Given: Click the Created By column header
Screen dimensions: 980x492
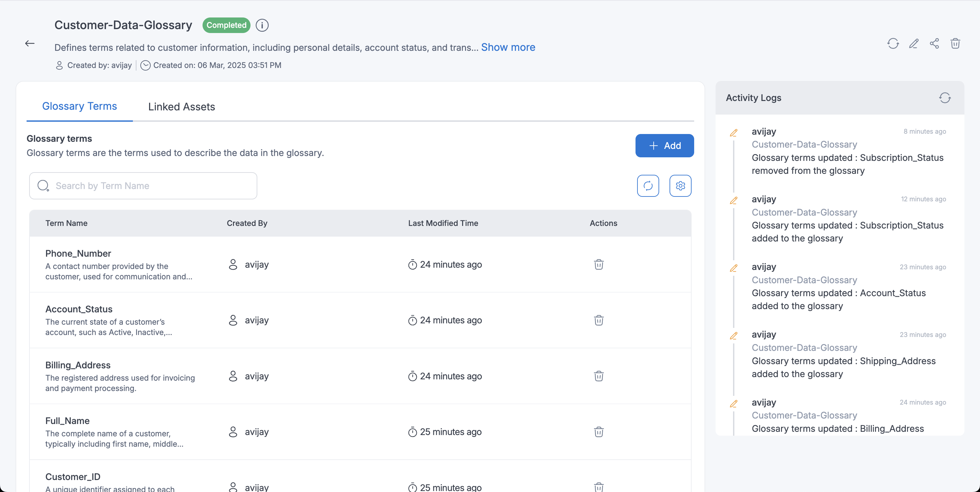Looking at the screenshot, I should pyautogui.click(x=247, y=223).
